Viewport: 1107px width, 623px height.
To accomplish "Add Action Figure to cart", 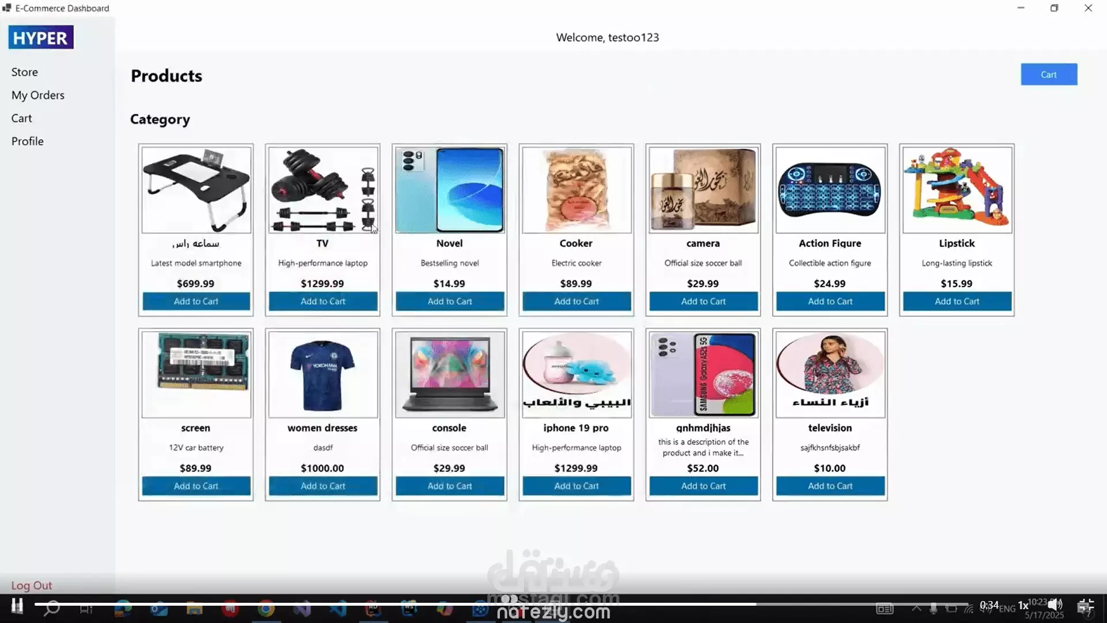I will 830,301.
